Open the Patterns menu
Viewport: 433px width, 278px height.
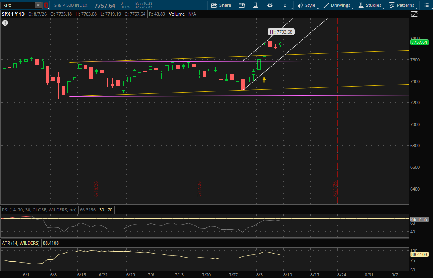click(402, 5)
